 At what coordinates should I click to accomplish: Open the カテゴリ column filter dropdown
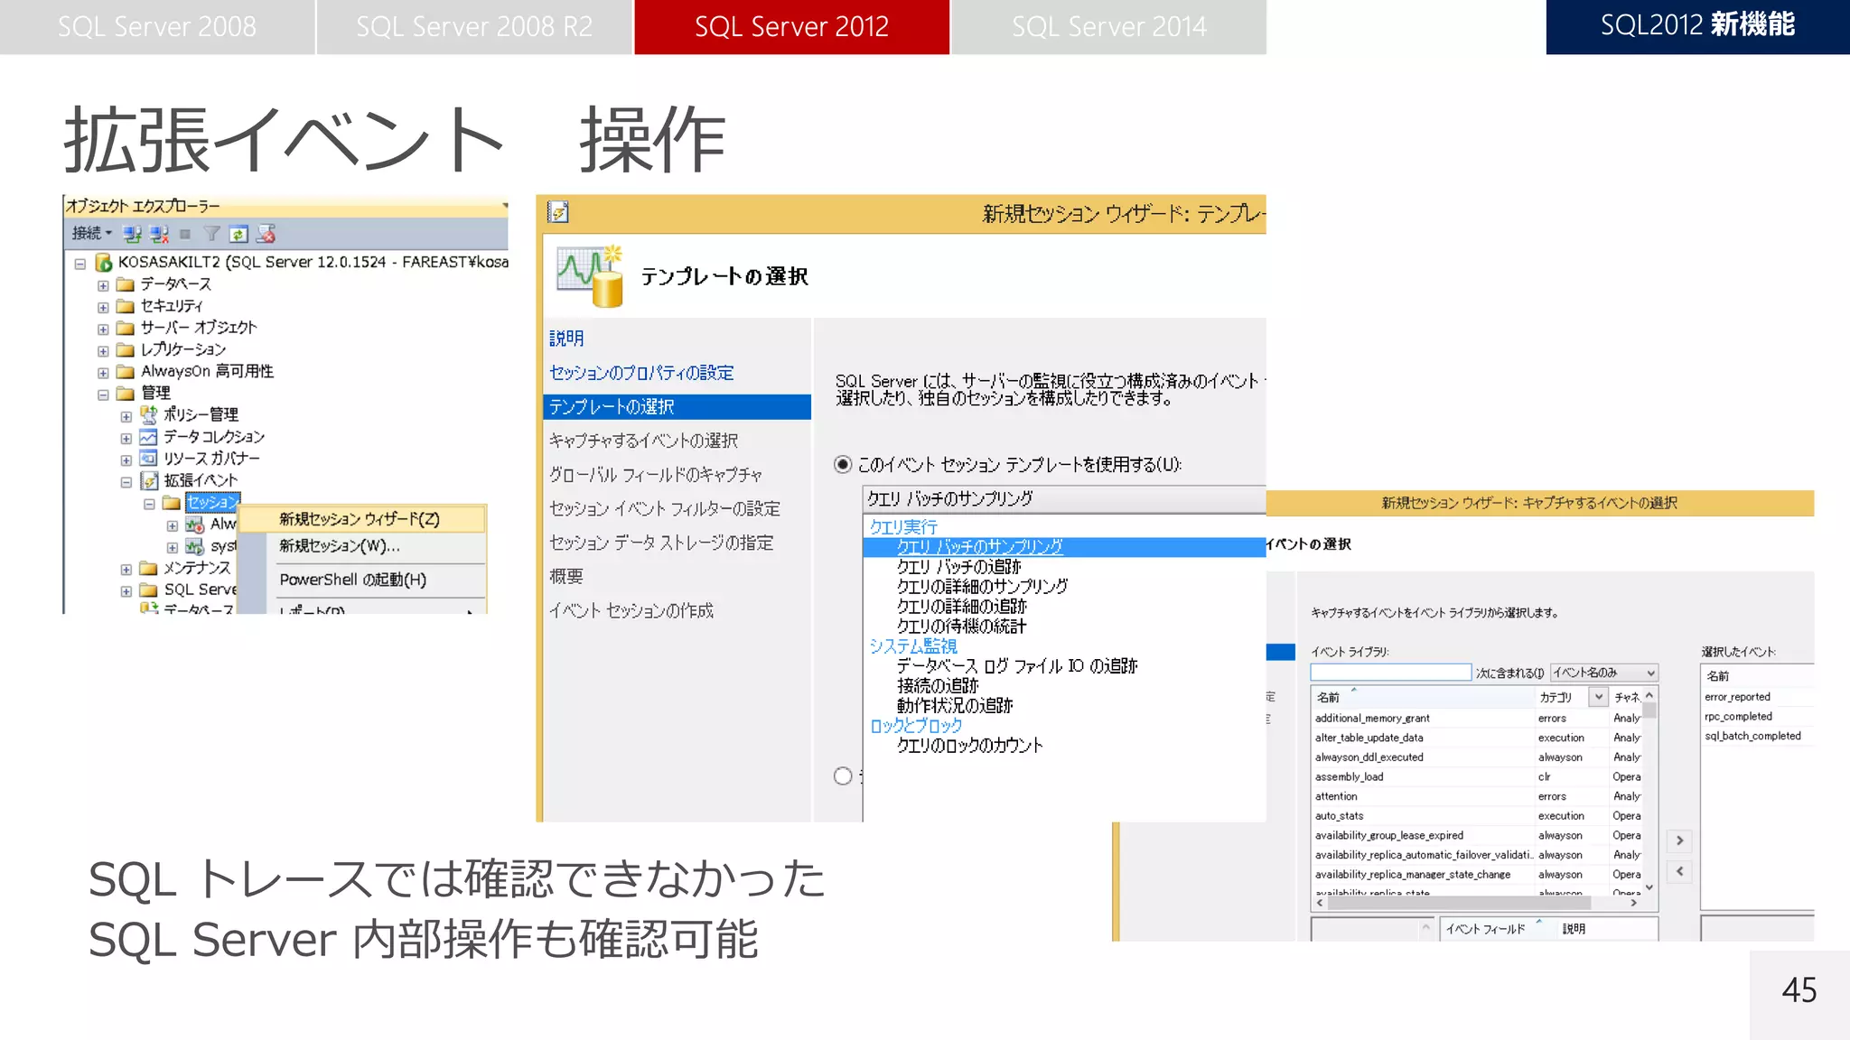coord(1599,697)
